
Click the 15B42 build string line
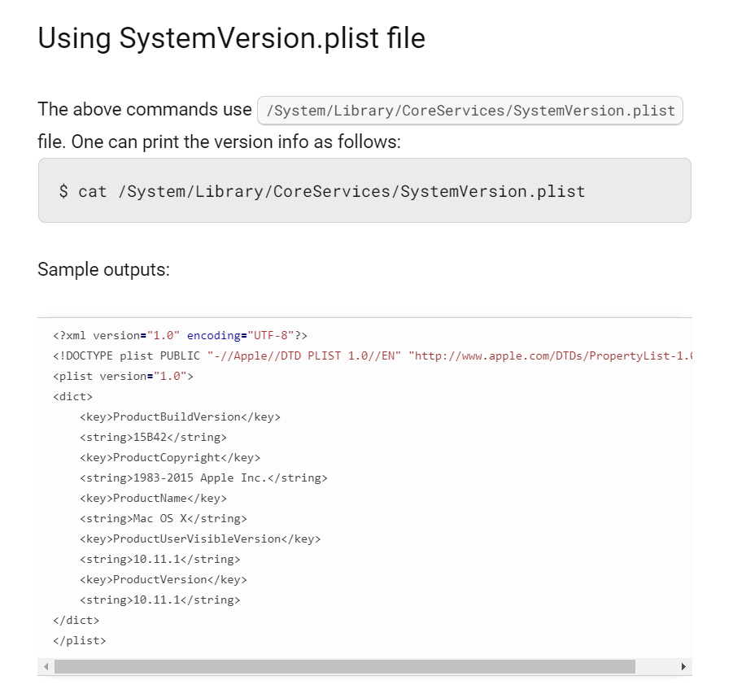[153, 437]
